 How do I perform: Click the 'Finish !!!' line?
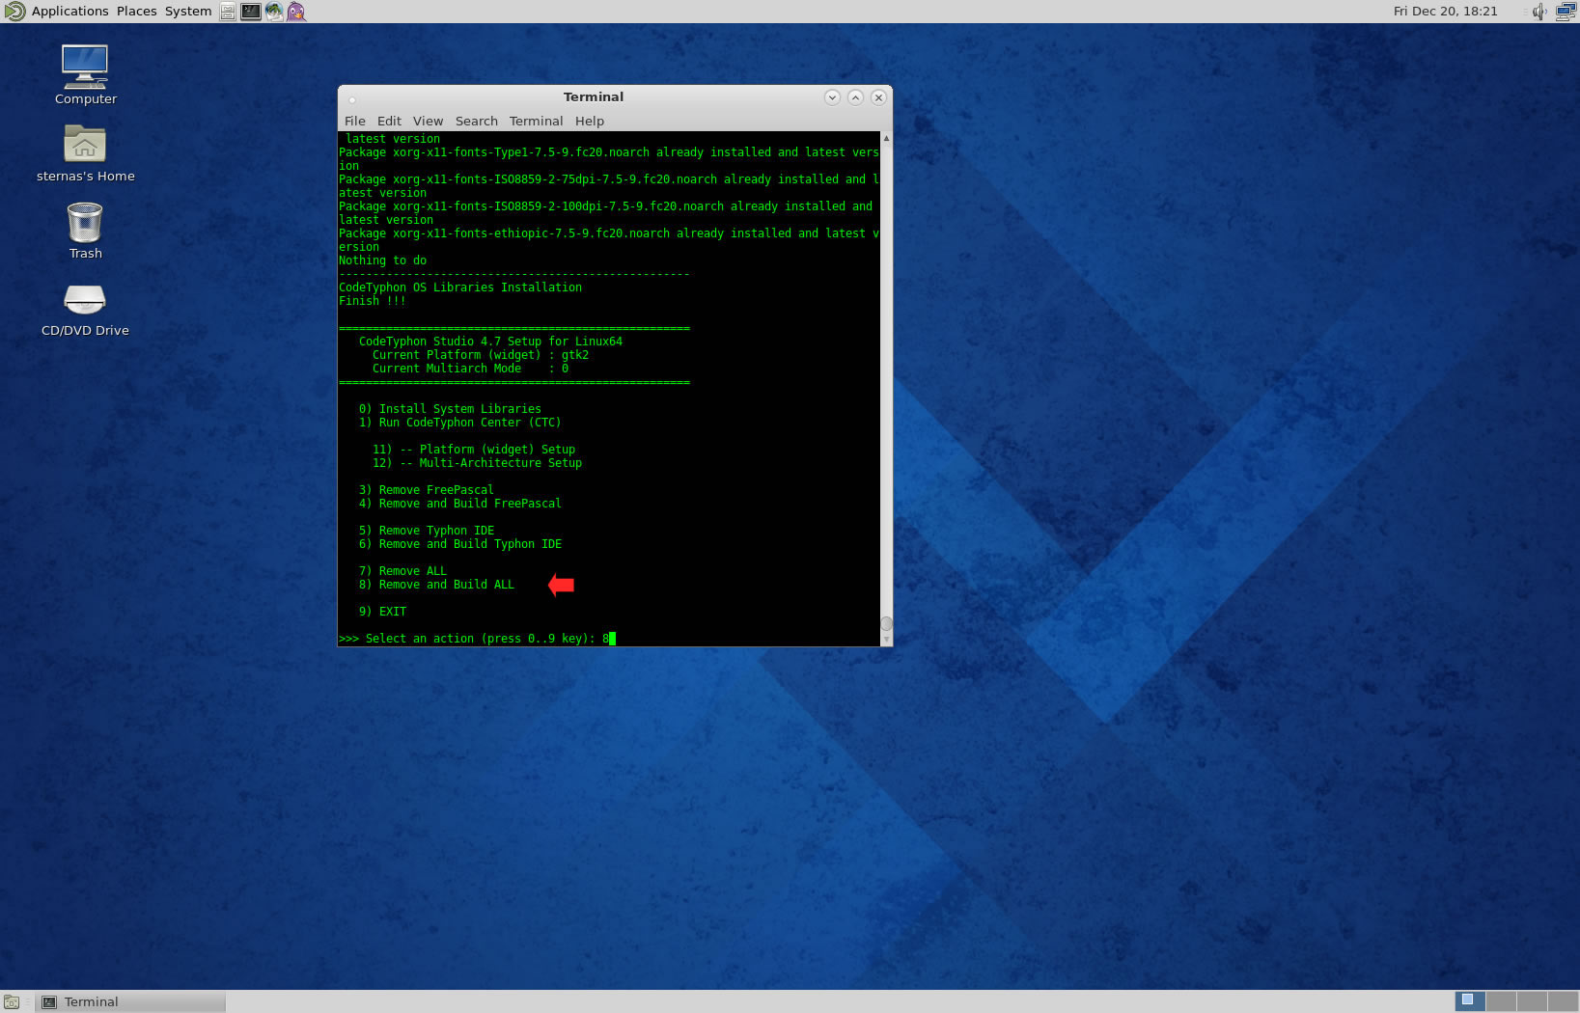[x=372, y=301]
